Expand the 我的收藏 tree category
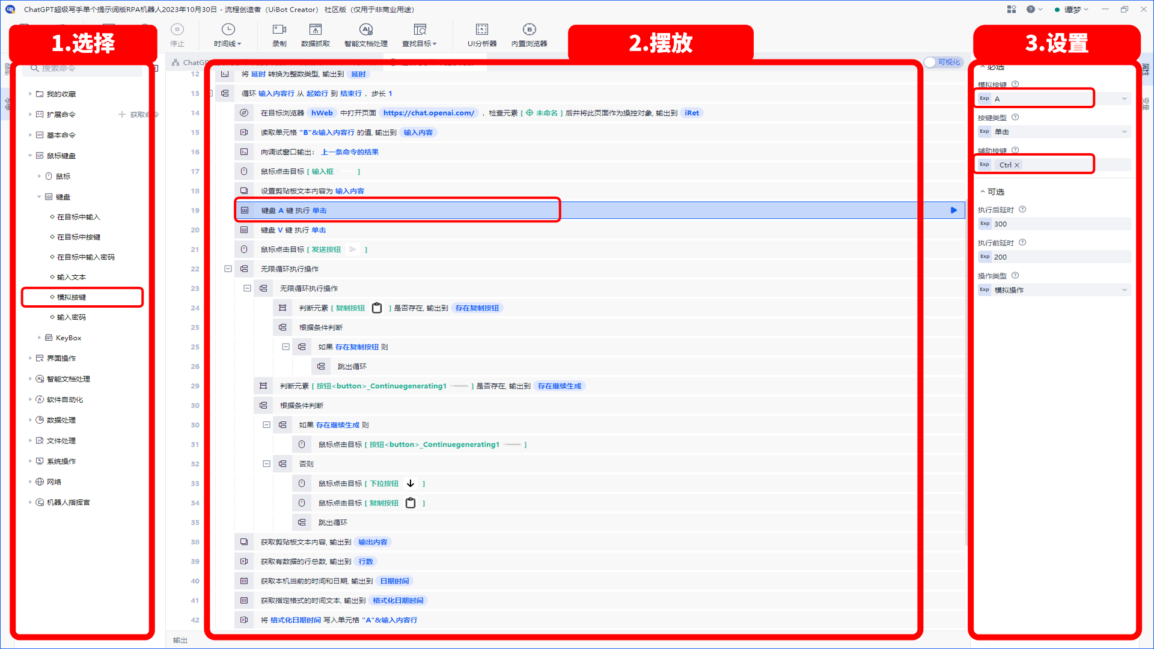 (x=30, y=94)
